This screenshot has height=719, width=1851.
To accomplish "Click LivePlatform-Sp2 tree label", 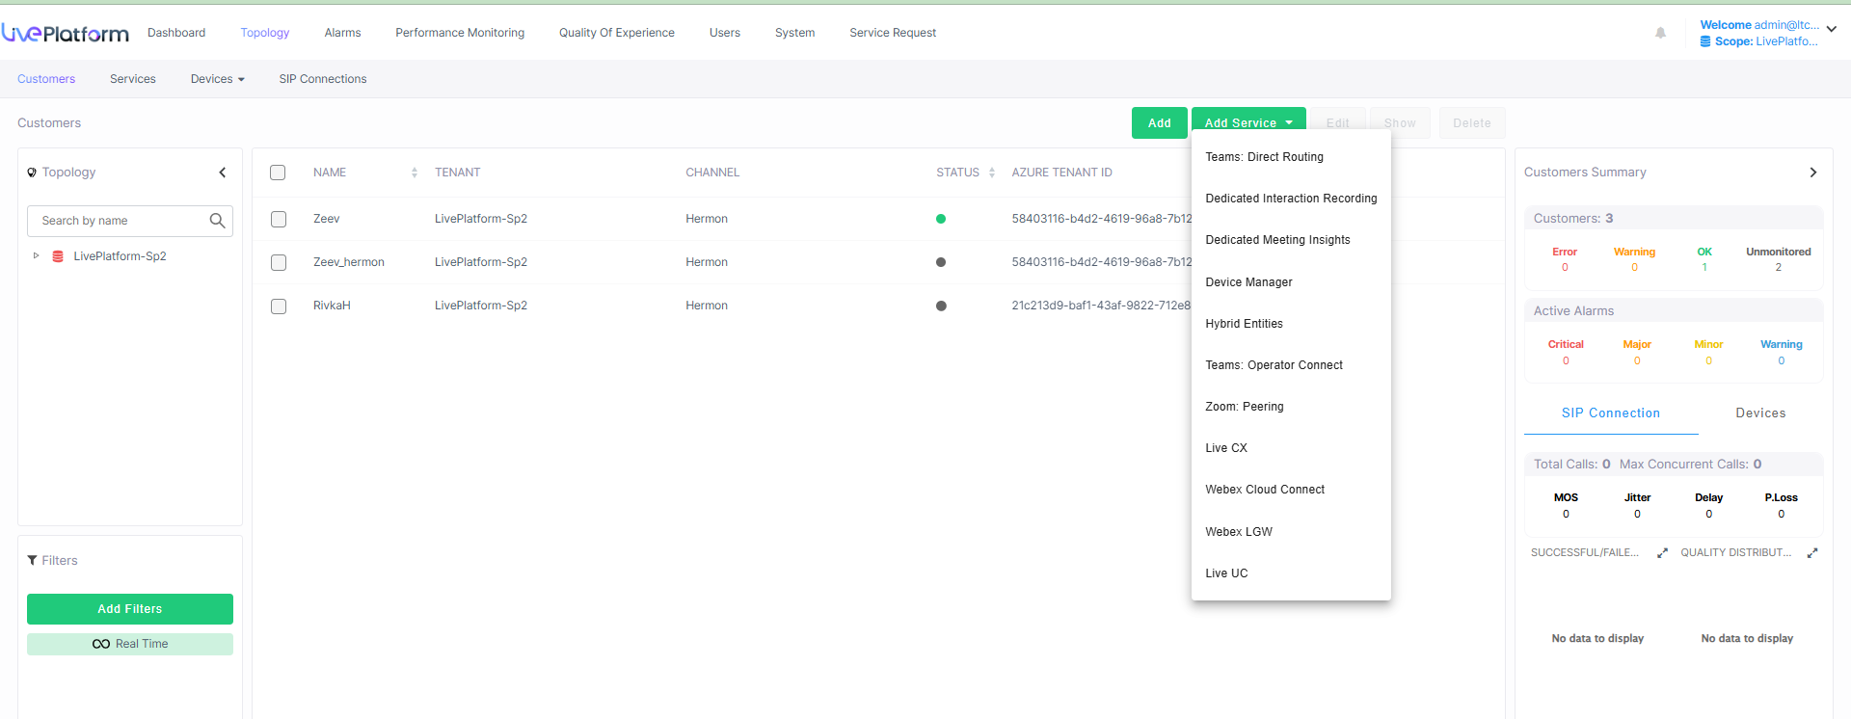I will coord(121,256).
